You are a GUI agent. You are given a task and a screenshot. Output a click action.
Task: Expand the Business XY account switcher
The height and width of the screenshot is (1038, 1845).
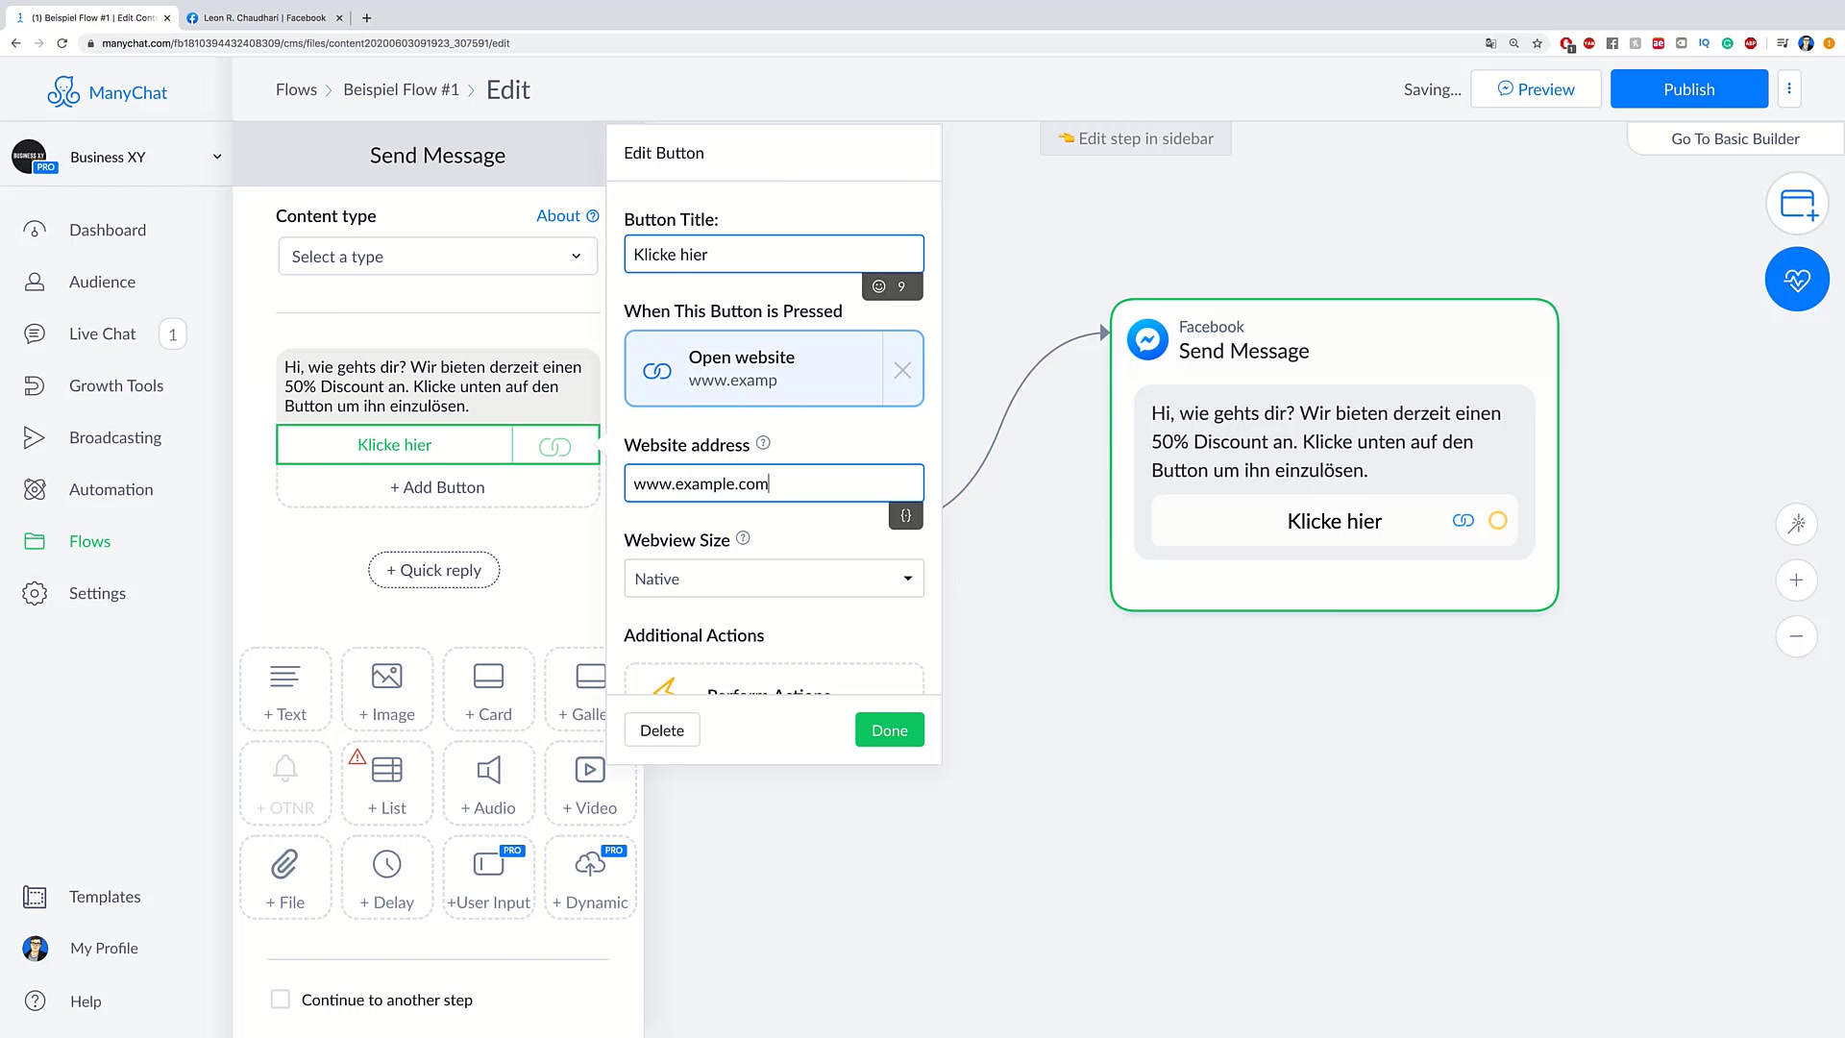click(216, 157)
